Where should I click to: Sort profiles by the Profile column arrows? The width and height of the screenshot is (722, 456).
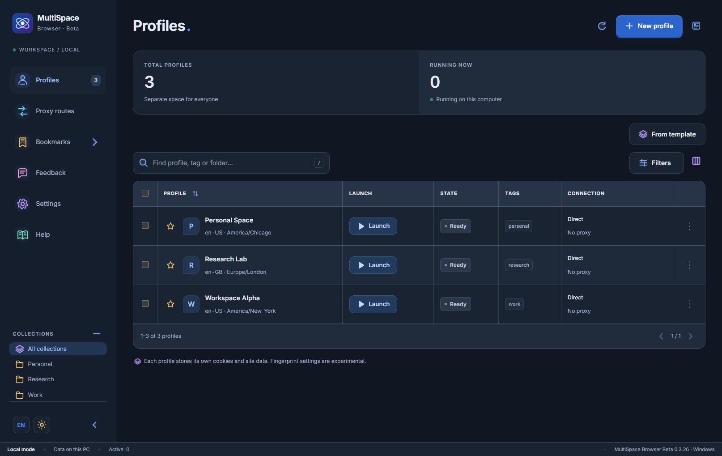pyautogui.click(x=195, y=193)
